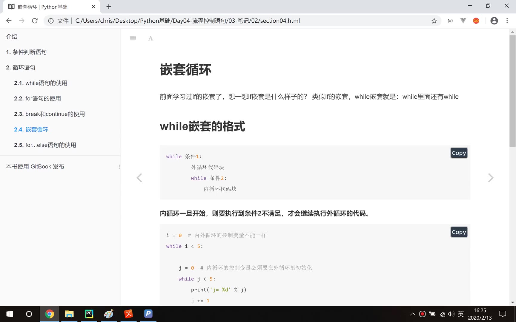
Task: Switch input language via 英 indicator
Action: point(461,314)
